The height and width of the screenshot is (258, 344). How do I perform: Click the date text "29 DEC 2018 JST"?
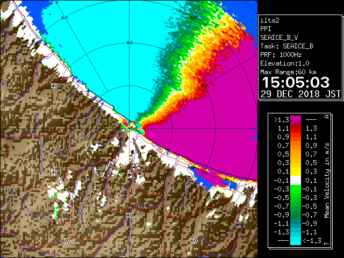(x=301, y=94)
